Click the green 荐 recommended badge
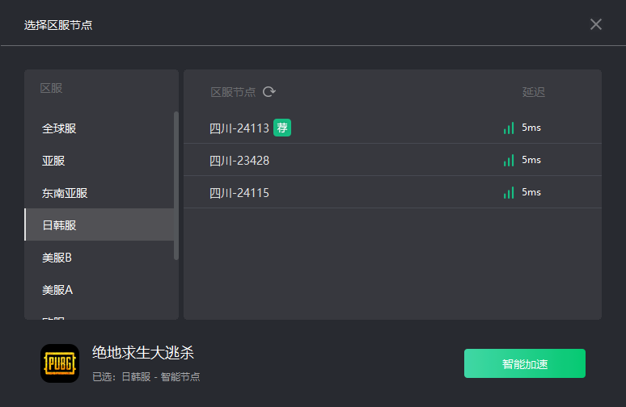The height and width of the screenshot is (407, 626). pos(281,128)
